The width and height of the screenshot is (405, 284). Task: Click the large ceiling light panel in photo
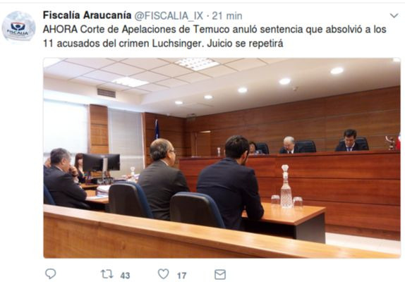(x=197, y=63)
